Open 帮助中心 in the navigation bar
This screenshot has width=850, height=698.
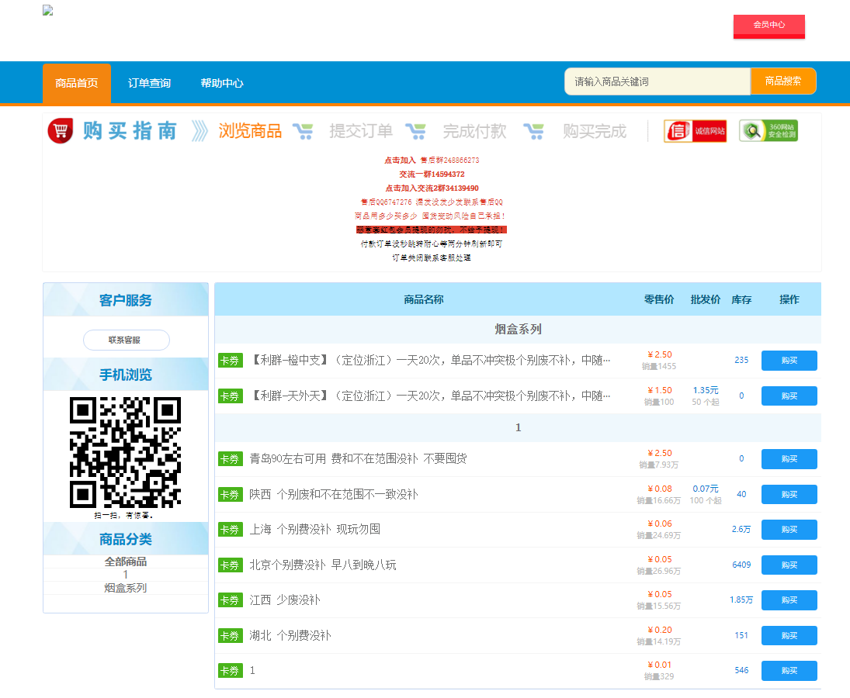[x=222, y=84]
